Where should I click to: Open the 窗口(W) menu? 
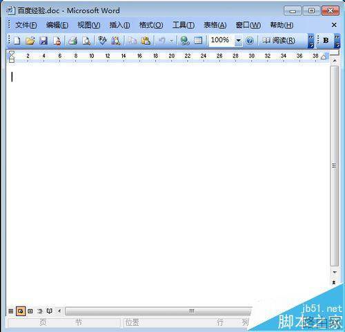[248, 25]
